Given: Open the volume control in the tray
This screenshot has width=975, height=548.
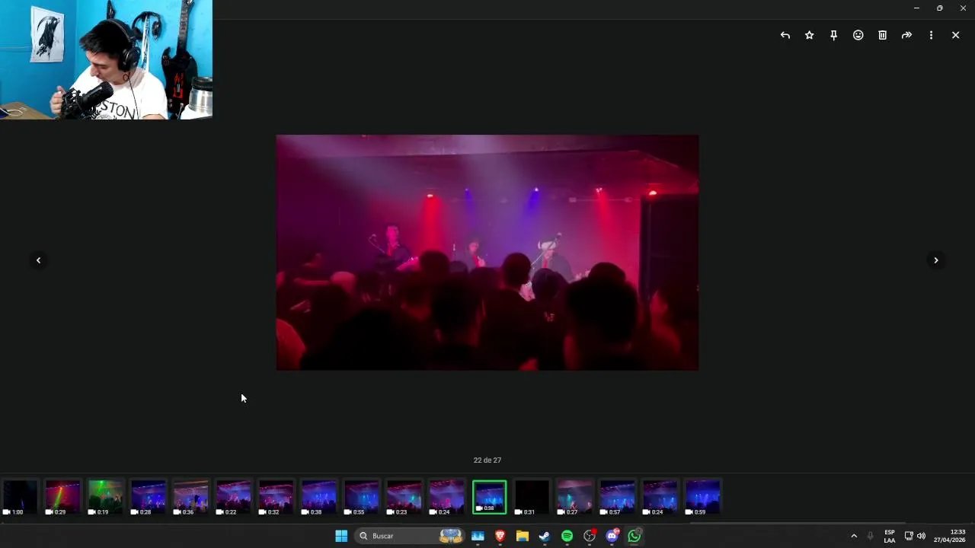Looking at the screenshot, I should point(921,536).
